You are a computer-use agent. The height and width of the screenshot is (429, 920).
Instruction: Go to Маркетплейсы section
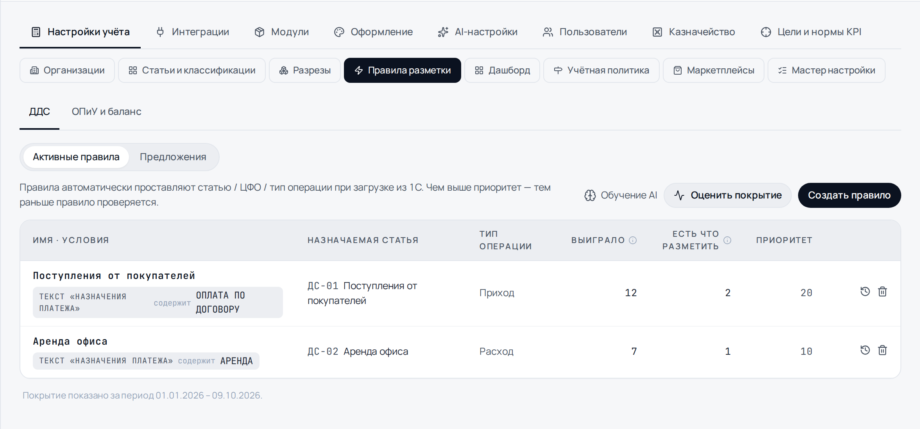[714, 70]
